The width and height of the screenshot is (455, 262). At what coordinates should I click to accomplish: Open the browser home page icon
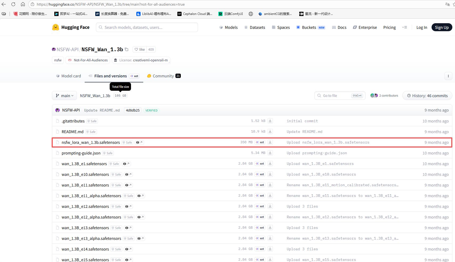[23, 4]
